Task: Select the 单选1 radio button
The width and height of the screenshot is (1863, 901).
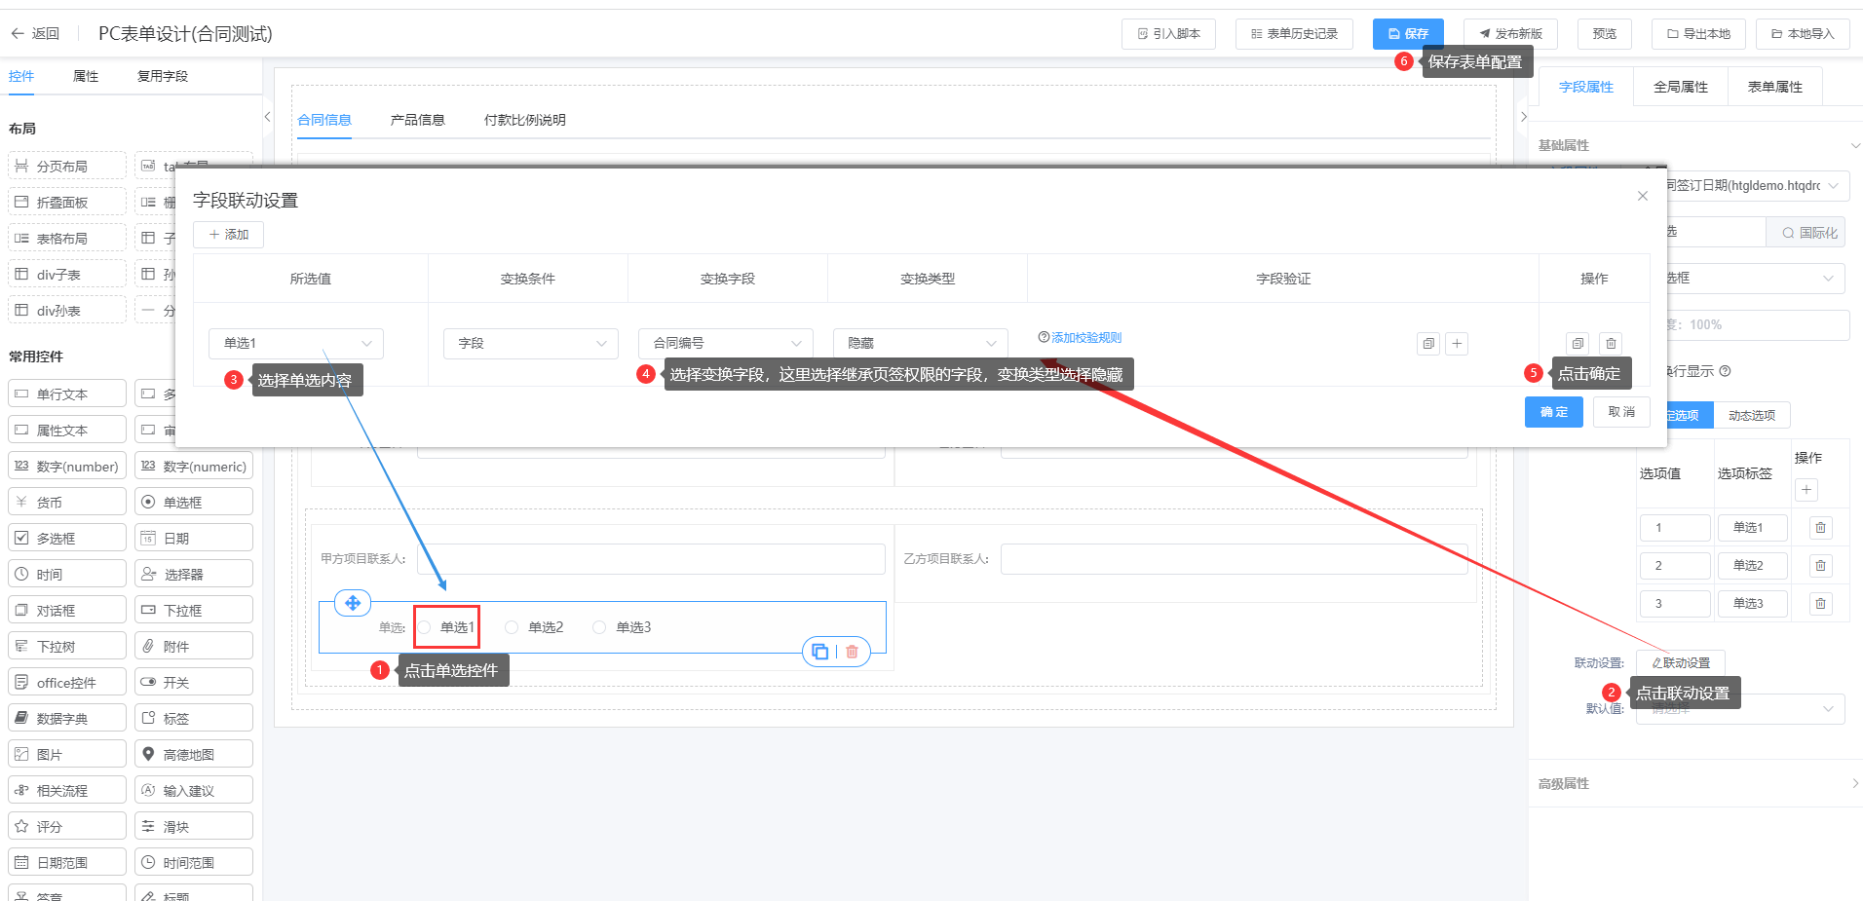Action: point(425,627)
